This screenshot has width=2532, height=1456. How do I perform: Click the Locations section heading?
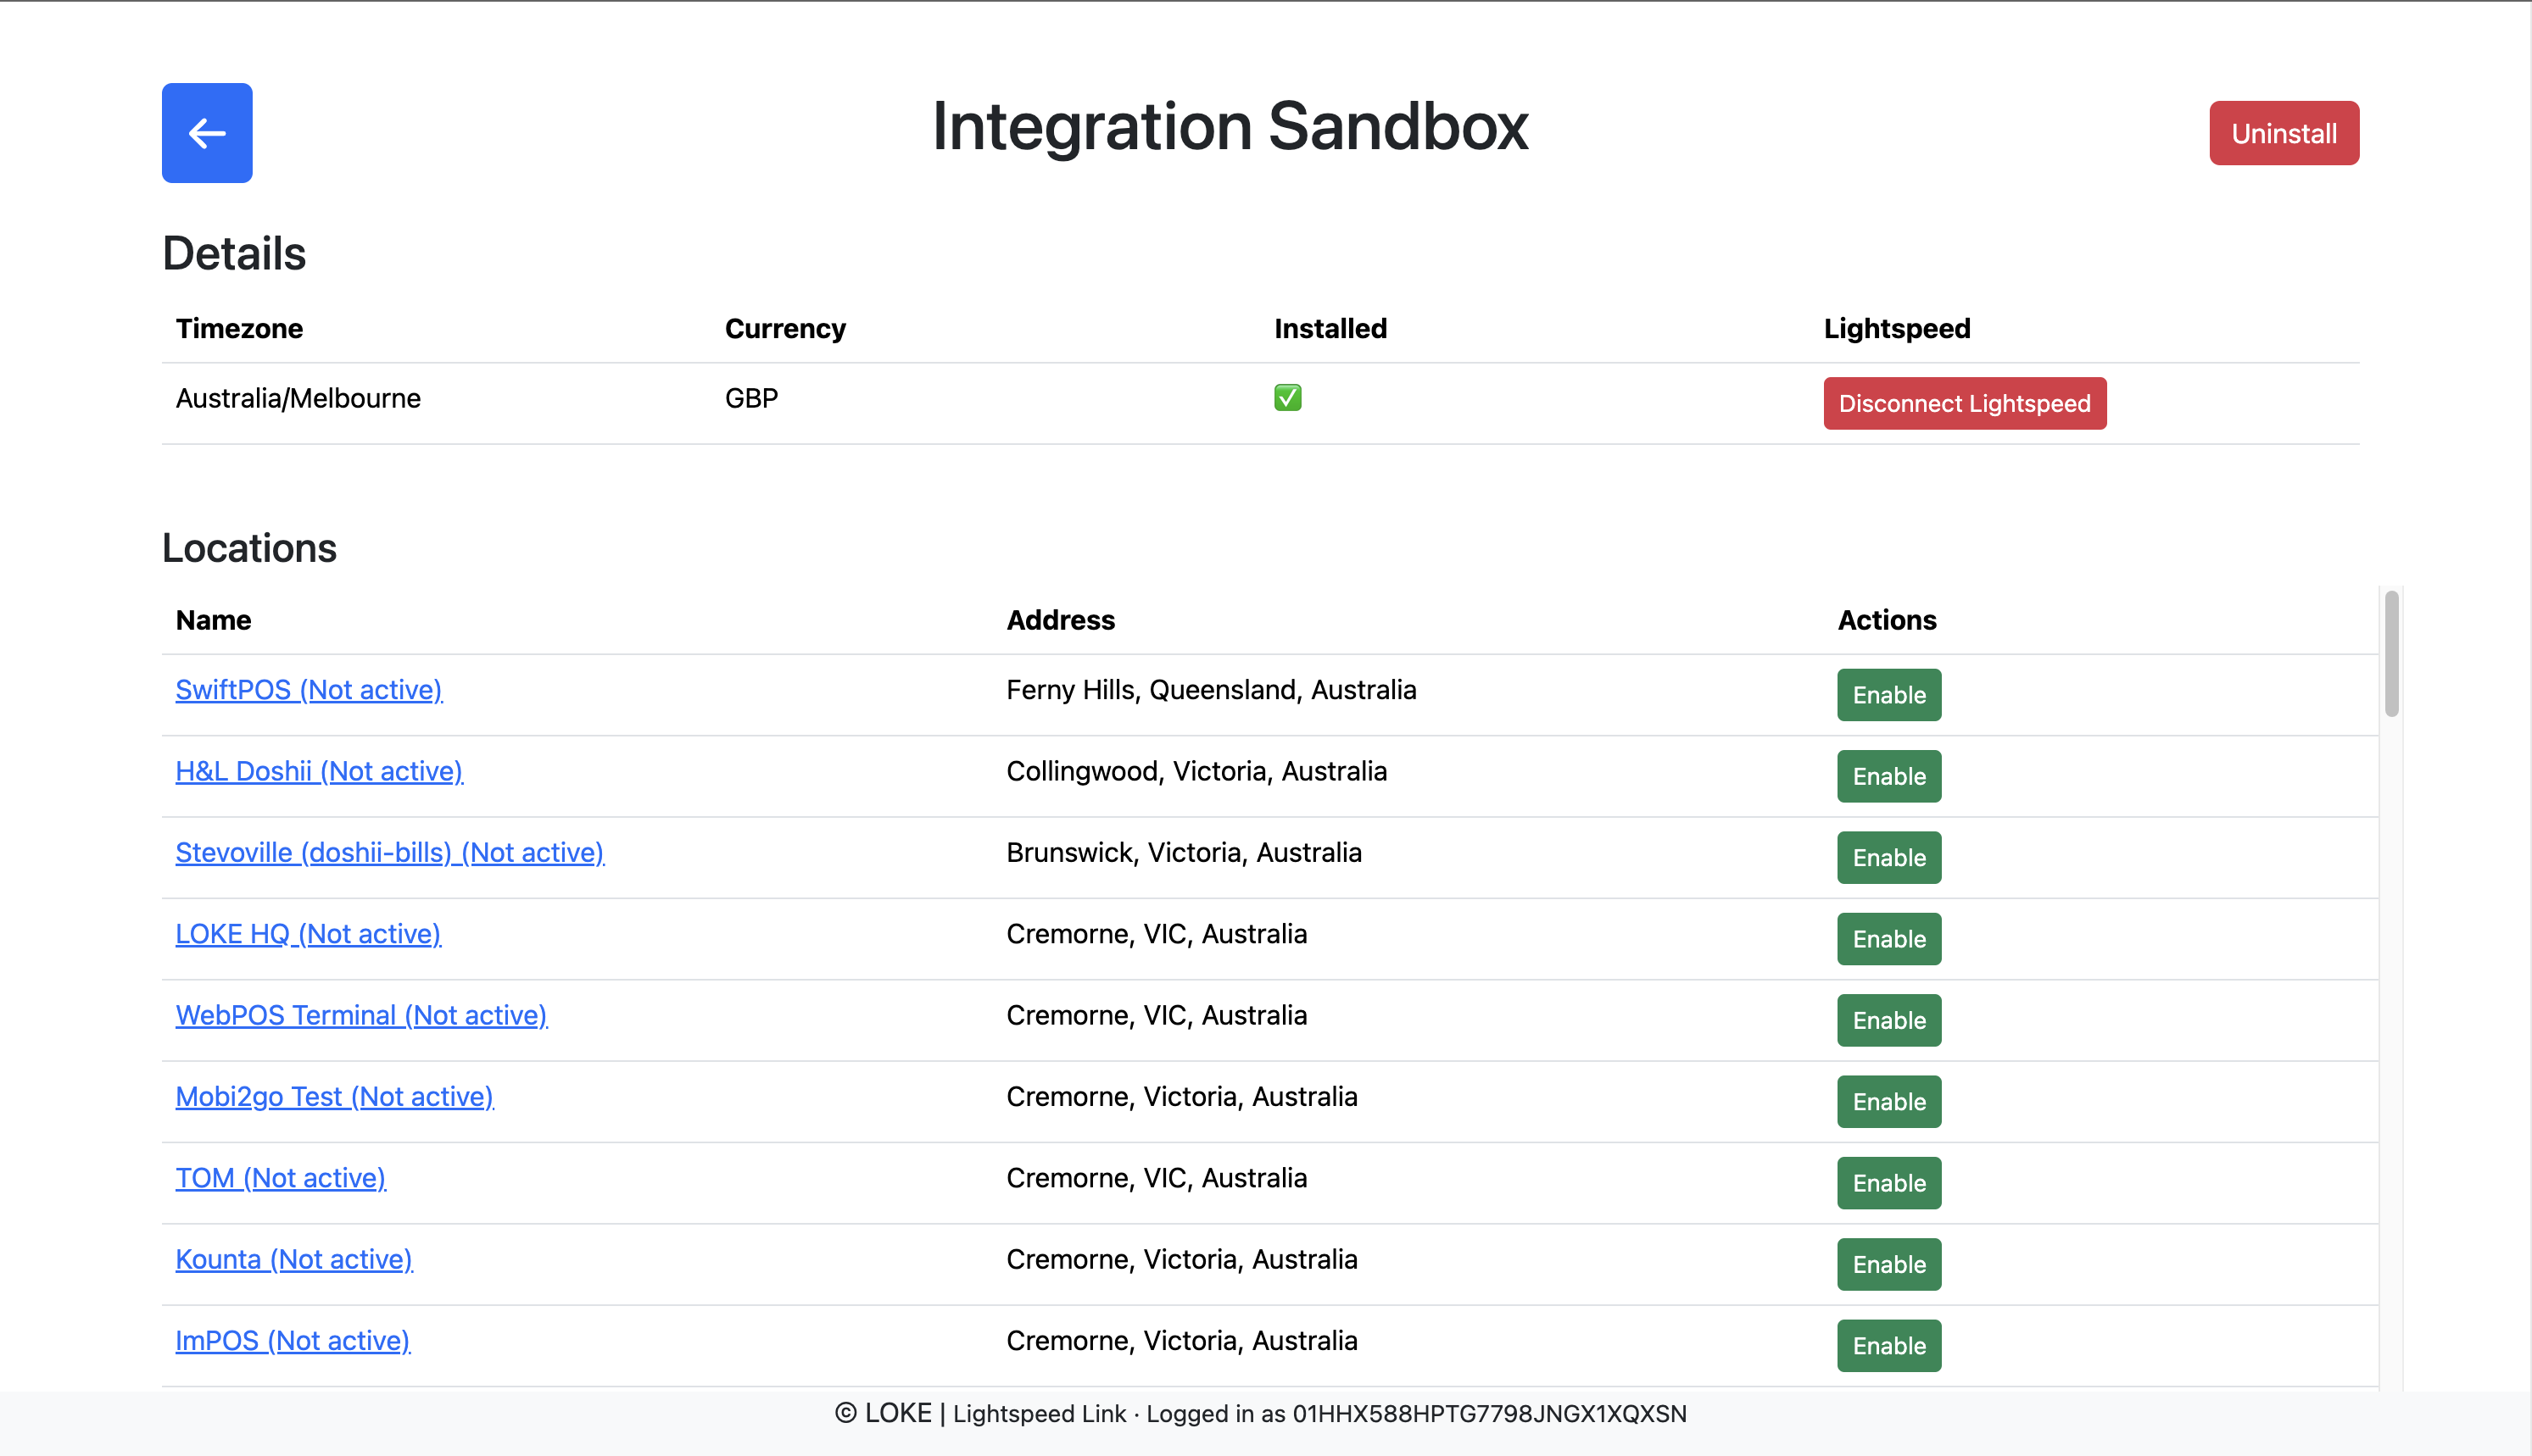point(249,548)
